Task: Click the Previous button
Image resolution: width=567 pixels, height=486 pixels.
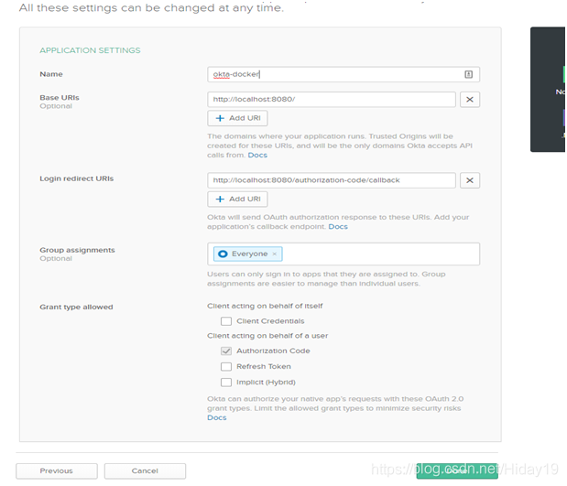Action: pos(56,470)
